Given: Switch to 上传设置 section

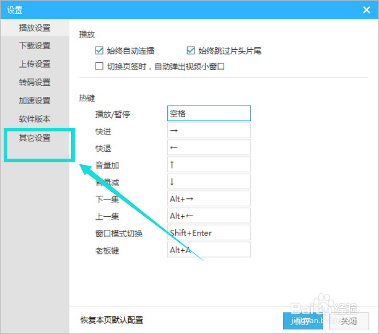Looking at the screenshot, I should coord(35,64).
